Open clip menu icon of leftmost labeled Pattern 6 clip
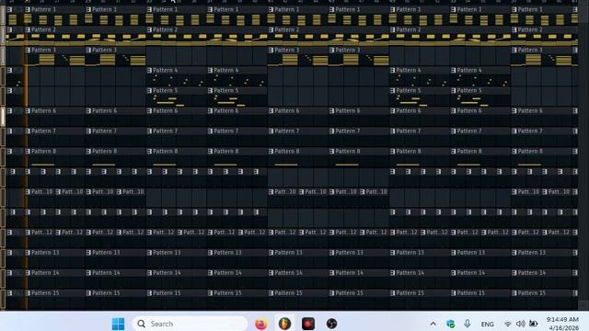The height and width of the screenshot is (331, 589). [28, 110]
